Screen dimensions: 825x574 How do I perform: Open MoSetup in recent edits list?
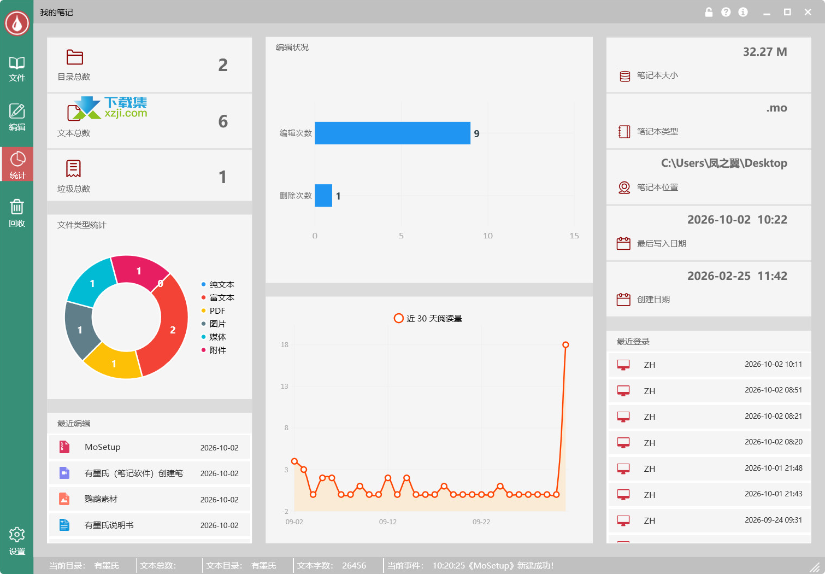tap(150, 447)
